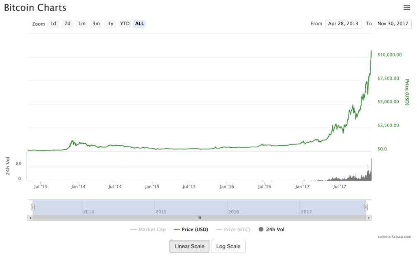The height and width of the screenshot is (256, 417).
Task: Click the navigator scrollbar right arrow
Action: pyautogui.click(x=369, y=218)
